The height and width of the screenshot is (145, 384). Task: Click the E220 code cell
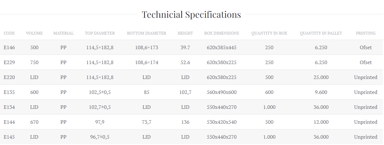9,77
